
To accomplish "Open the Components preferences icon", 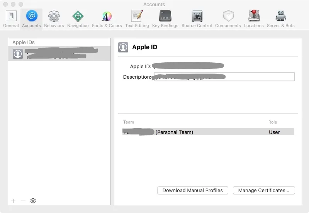I will coord(228,19).
